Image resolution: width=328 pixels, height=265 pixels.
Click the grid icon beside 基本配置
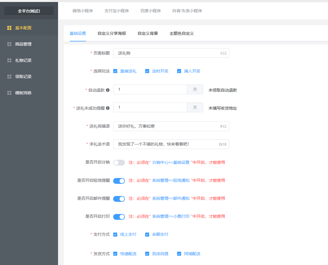pyautogui.click(x=9, y=28)
